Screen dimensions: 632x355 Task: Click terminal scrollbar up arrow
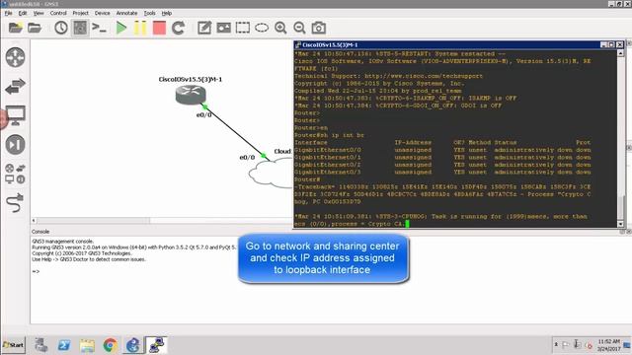pos(621,53)
